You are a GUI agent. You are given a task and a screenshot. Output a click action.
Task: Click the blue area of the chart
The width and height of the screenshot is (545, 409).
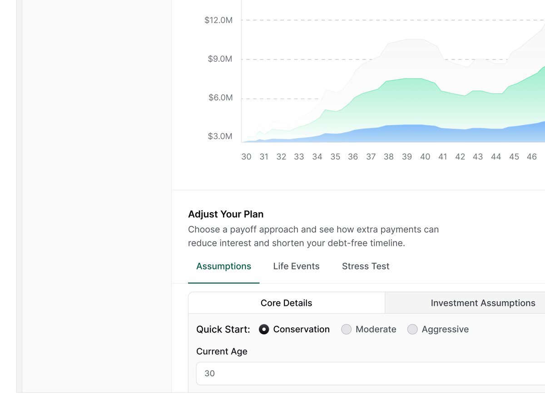point(409,134)
